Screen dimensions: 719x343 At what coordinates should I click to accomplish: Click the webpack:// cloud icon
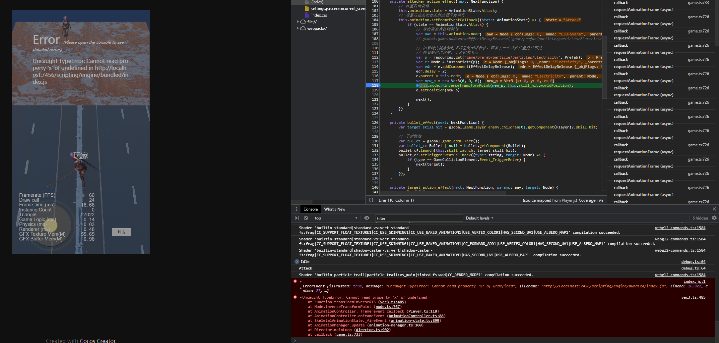(x=303, y=28)
